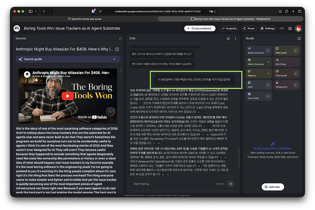
Task: Collapse the Sources panel icon
Action: click(120, 38)
